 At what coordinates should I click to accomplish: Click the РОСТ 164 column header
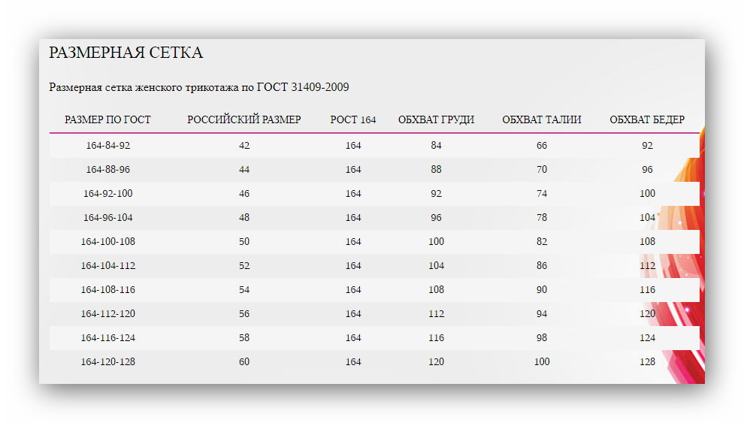coord(353,119)
